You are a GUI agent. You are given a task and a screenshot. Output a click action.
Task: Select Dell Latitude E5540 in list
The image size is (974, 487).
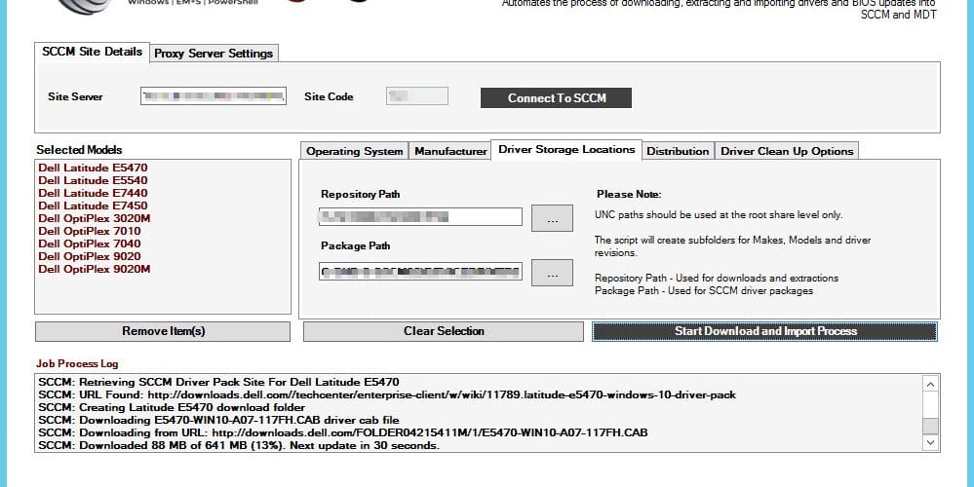[x=94, y=180]
